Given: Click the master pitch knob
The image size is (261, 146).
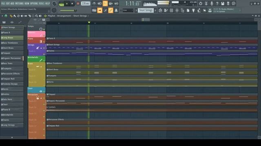Looking at the screenshot, I should (x=54, y=11).
